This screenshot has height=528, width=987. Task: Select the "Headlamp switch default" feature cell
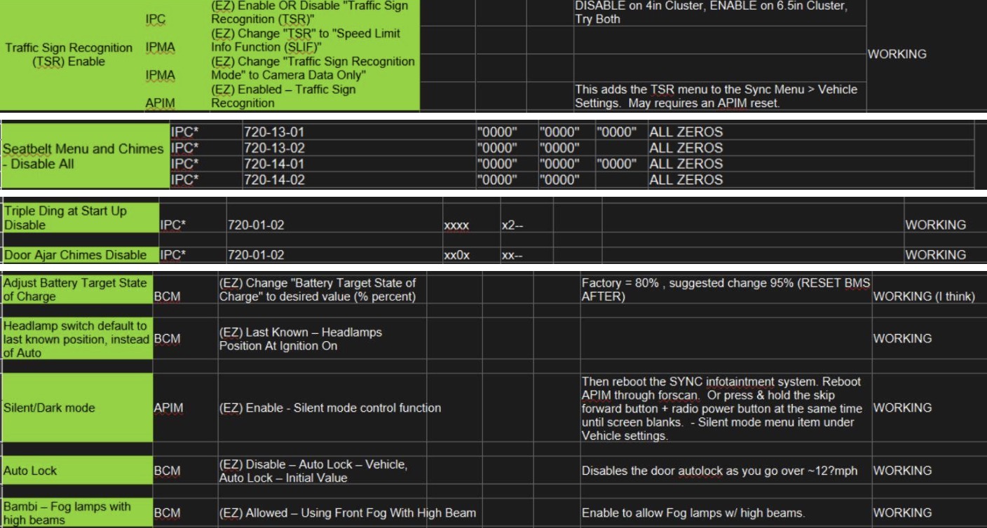click(75, 339)
